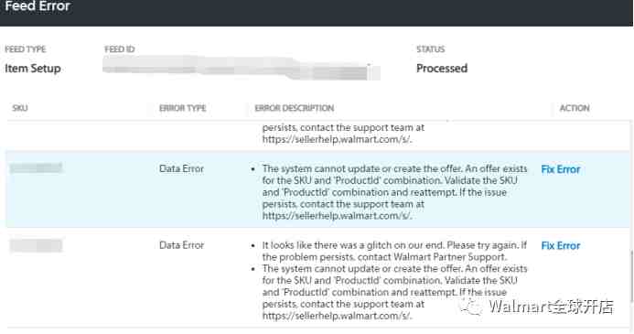
Task: Click the sellerhelp URL in the top partial row
Action: click(337, 139)
